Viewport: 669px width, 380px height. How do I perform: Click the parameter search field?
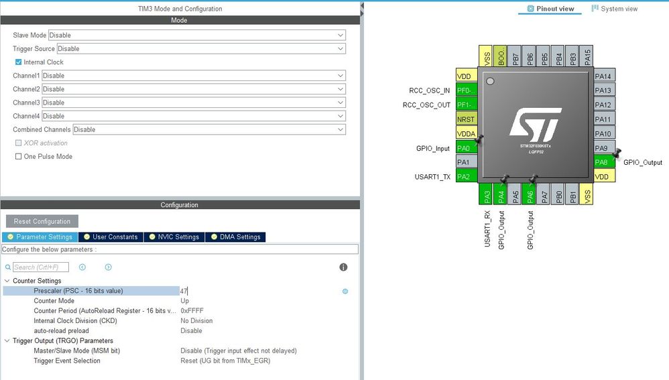click(40, 267)
